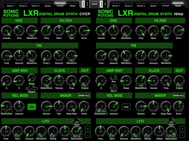Screen dimensions: 189x141
Task: Adjust Vel Mod Amount knob showing 82
Action: tap(114, 106)
